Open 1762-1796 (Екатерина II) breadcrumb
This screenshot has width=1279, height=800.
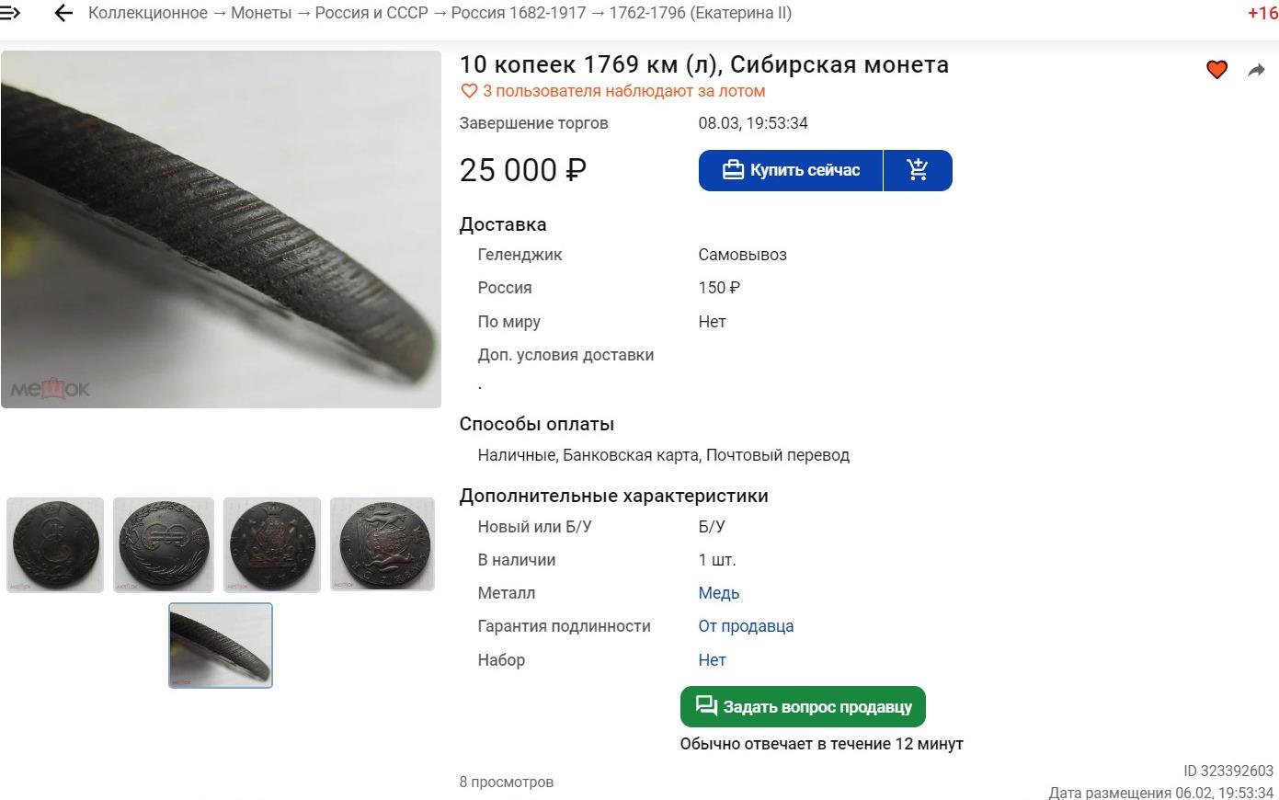pos(701,13)
